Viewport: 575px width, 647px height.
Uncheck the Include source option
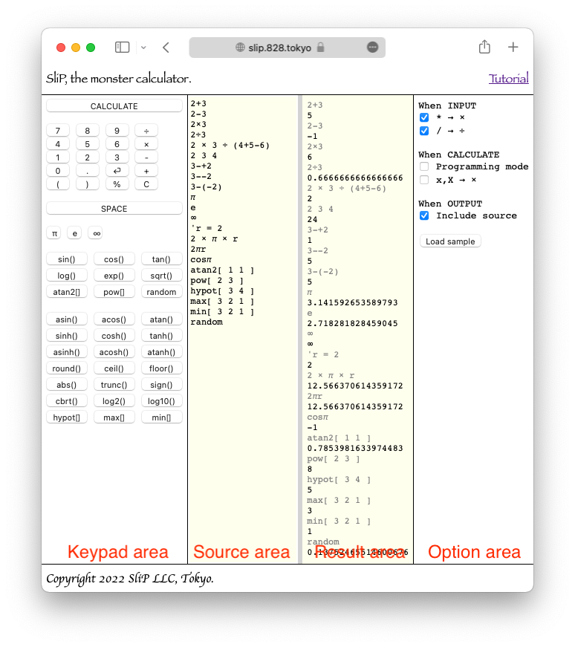pyautogui.click(x=424, y=215)
